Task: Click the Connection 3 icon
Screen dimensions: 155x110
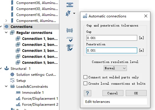Action: 18,50
